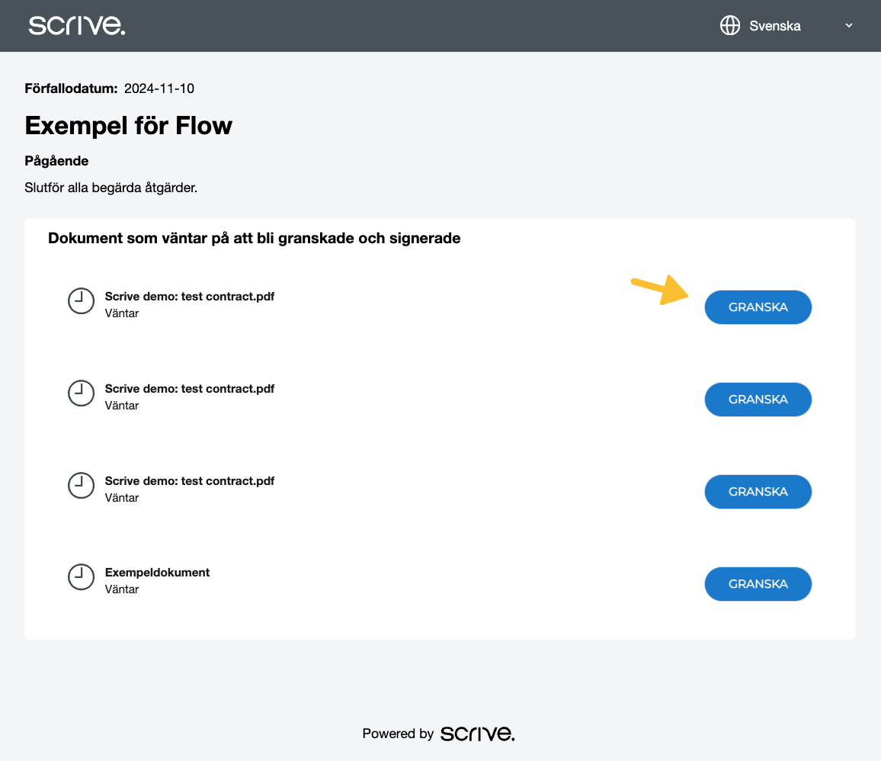The width and height of the screenshot is (881, 761).
Task: Open the Svenska language dropdown
Action: [x=775, y=26]
